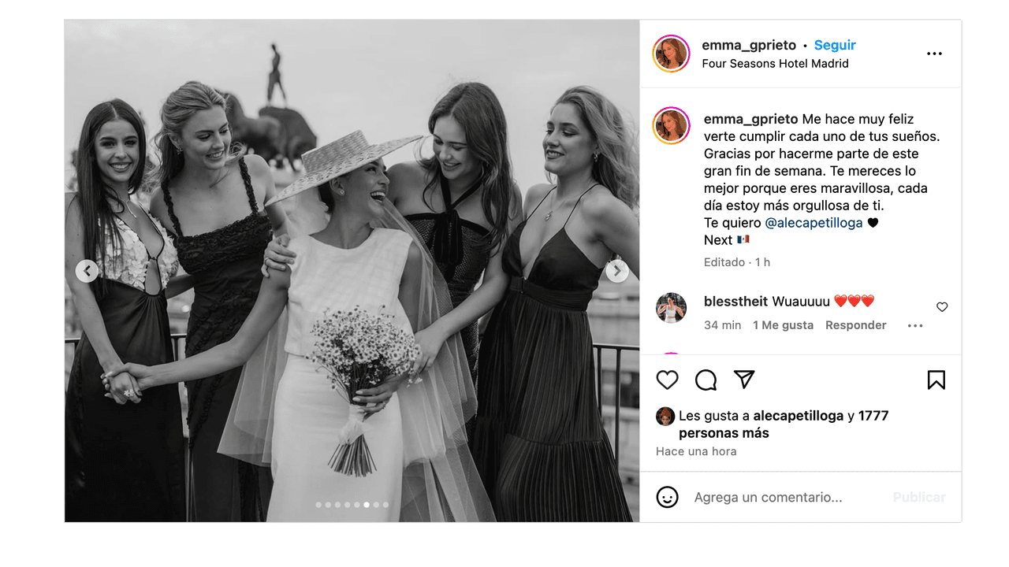1009x567 pixels.
Task: Save the post with the bookmark icon
Action: click(936, 380)
